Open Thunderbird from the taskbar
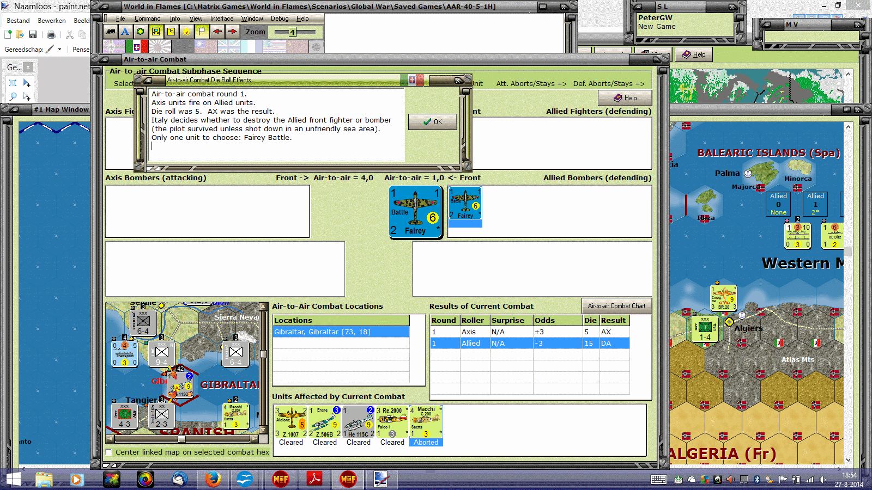Image resolution: width=872 pixels, height=490 pixels. pyautogui.click(x=179, y=479)
